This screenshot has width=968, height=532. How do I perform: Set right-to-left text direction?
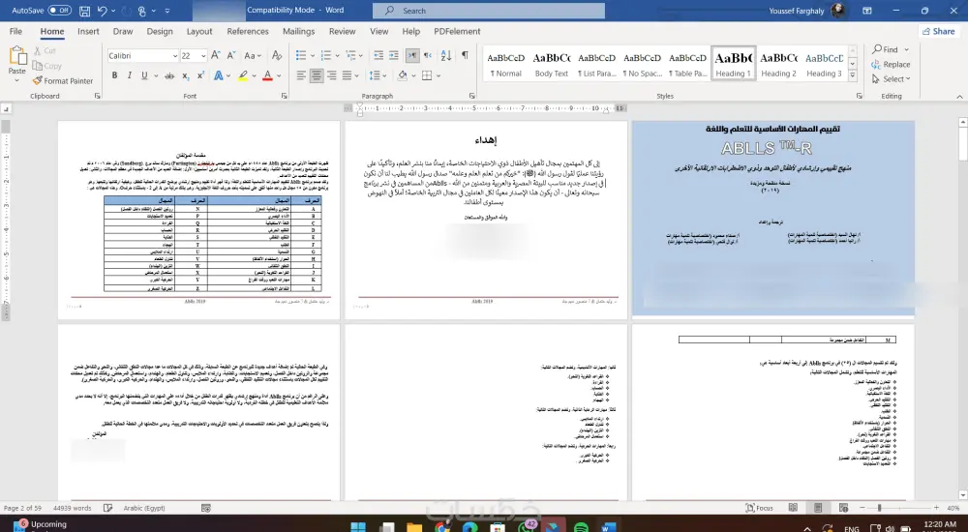click(428, 55)
